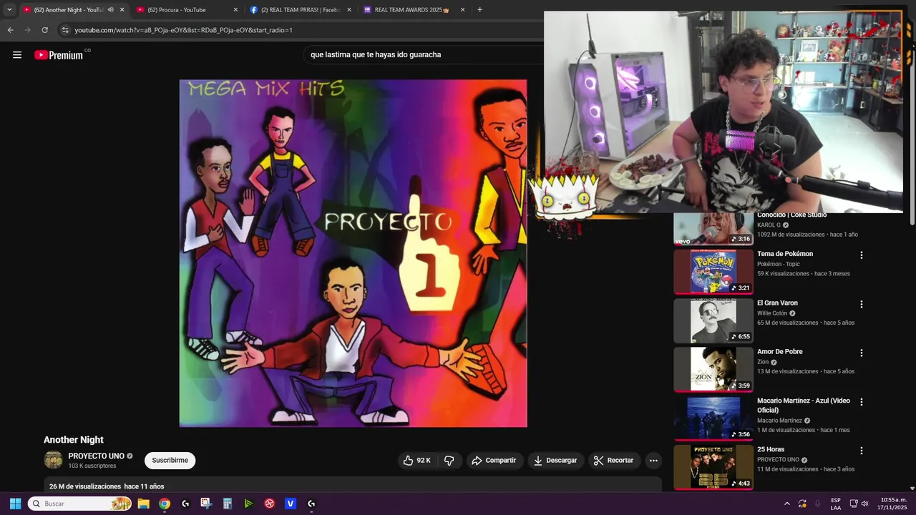Open Amor De Pobre title link
The height and width of the screenshot is (515, 916).
click(780, 352)
